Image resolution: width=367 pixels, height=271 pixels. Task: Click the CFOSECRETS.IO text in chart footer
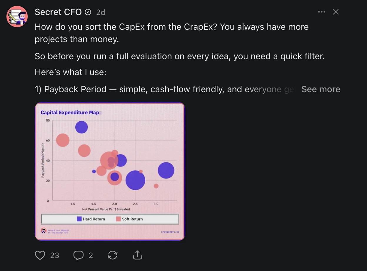170,232
